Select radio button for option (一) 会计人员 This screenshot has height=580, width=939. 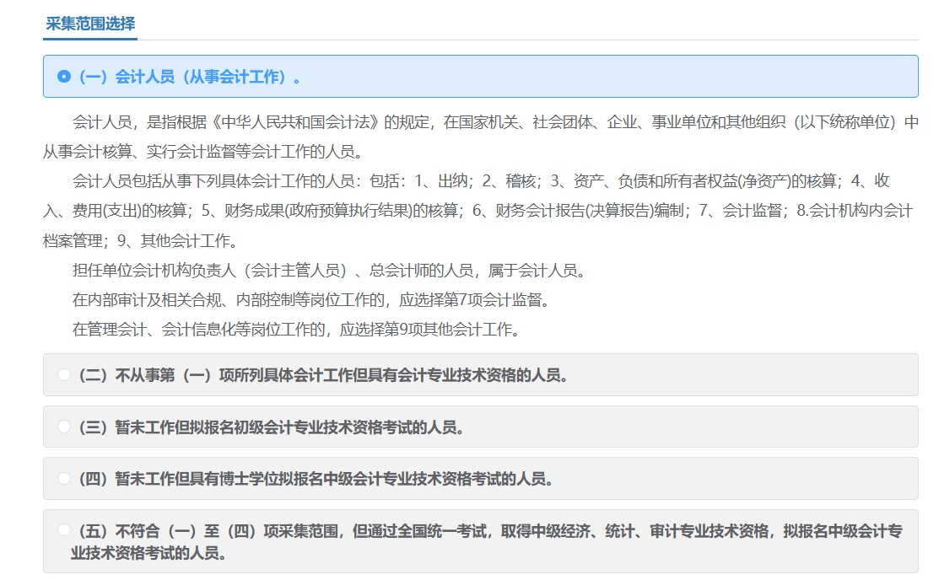coord(64,77)
